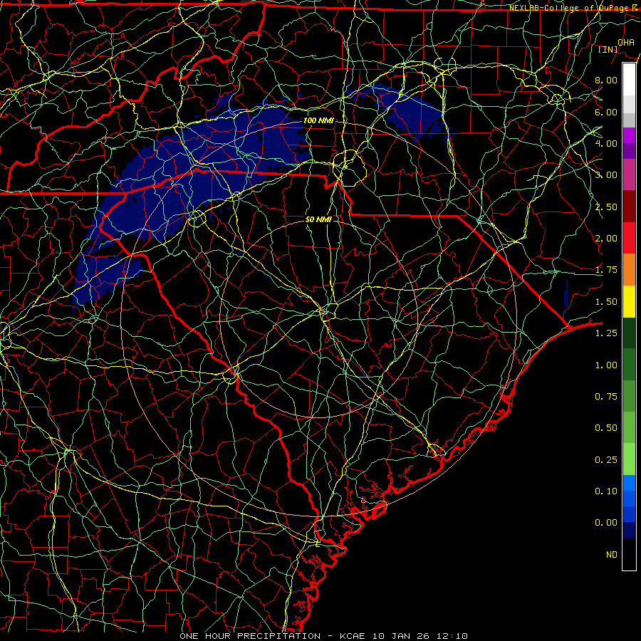The width and height of the screenshot is (641, 641).
Task: Click the '50 NMI' range ring label
Action: click(318, 219)
